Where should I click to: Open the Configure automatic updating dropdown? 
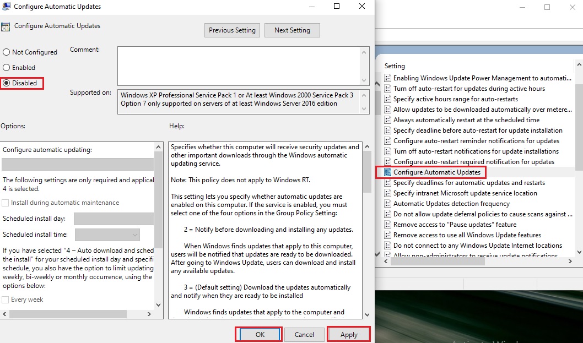pos(77,165)
